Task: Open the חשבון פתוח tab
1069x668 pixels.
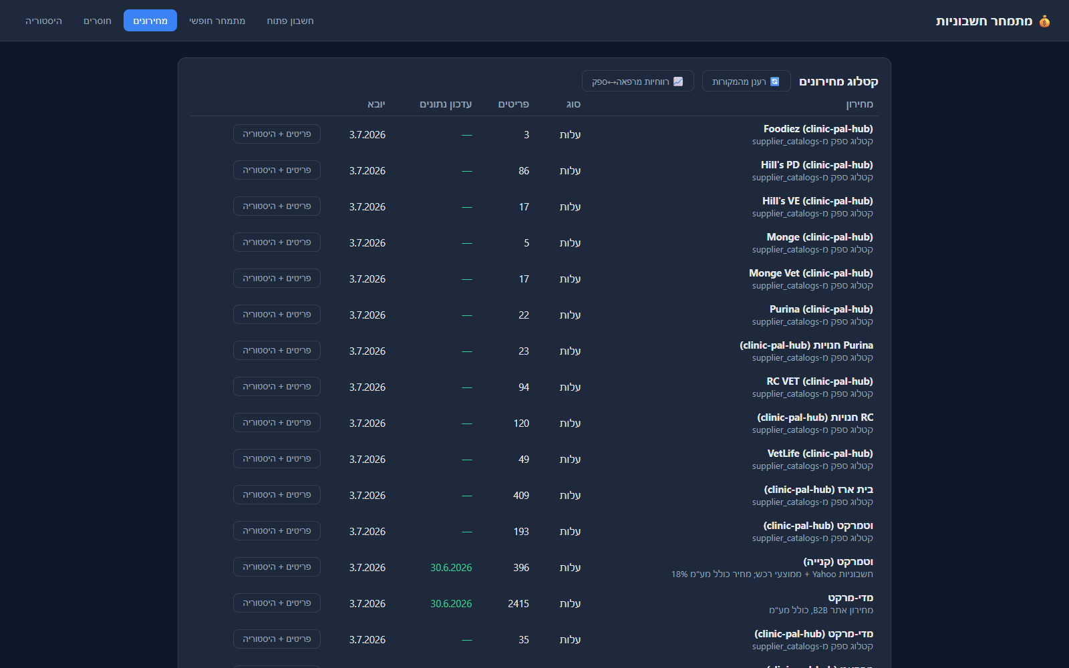Action: [290, 21]
